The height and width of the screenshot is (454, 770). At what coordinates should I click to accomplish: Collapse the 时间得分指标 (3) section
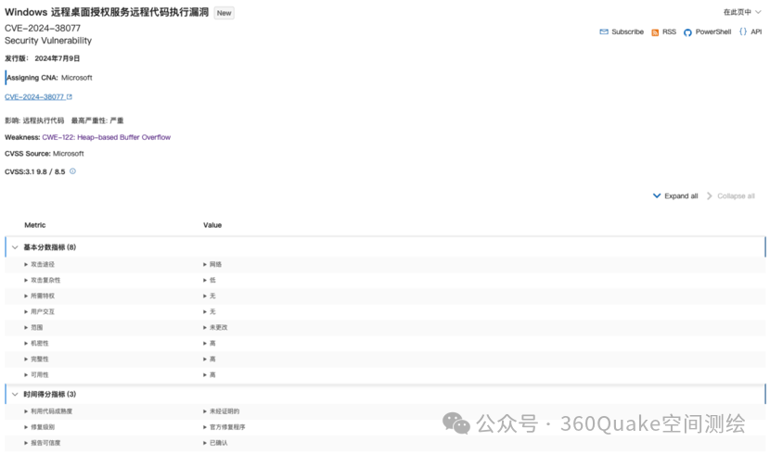[15, 394]
